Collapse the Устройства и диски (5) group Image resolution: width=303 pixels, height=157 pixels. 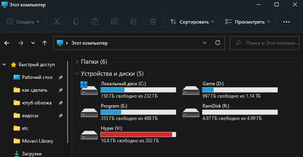click(77, 73)
